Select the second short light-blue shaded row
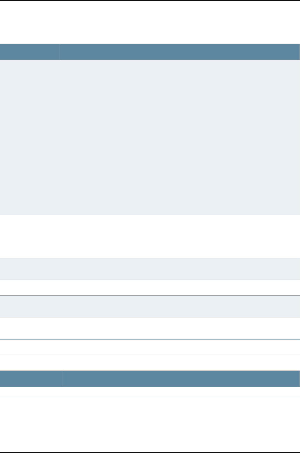This screenshot has height=453, width=300. click(x=150, y=306)
